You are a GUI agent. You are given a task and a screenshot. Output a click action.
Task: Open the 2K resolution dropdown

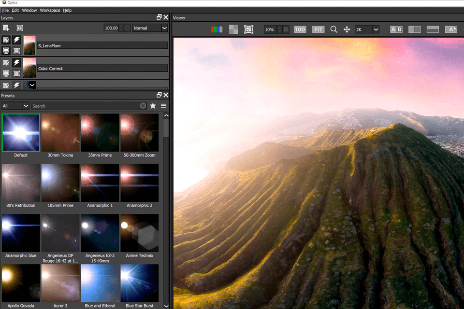point(367,29)
